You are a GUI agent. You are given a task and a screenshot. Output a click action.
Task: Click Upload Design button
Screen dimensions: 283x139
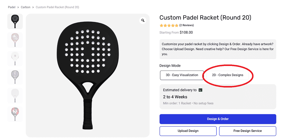click(188, 131)
